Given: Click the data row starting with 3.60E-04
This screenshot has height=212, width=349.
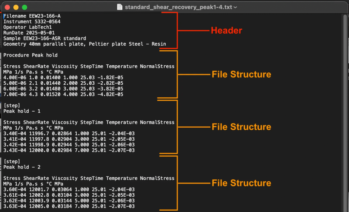Looking at the screenshot, I should click(x=69, y=190).
